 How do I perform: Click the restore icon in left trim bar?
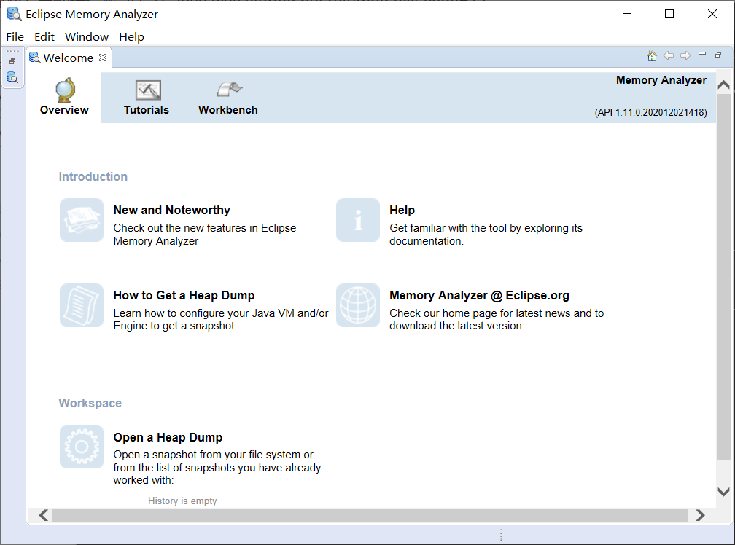12,61
